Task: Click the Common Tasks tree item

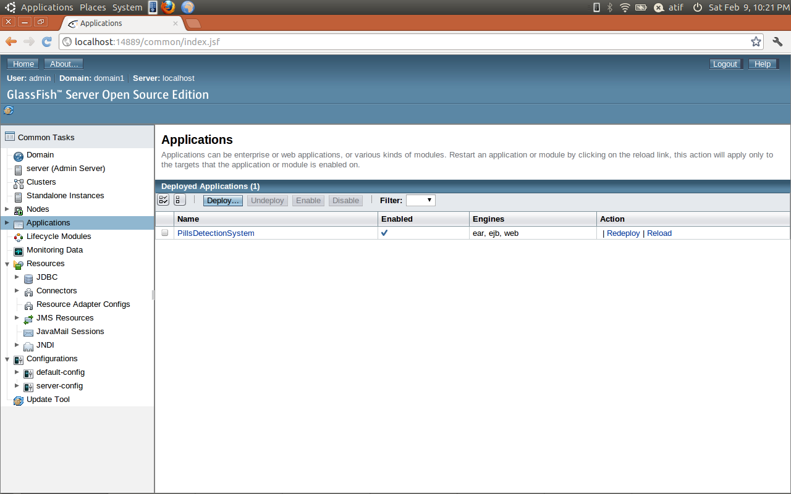Action: pos(46,137)
